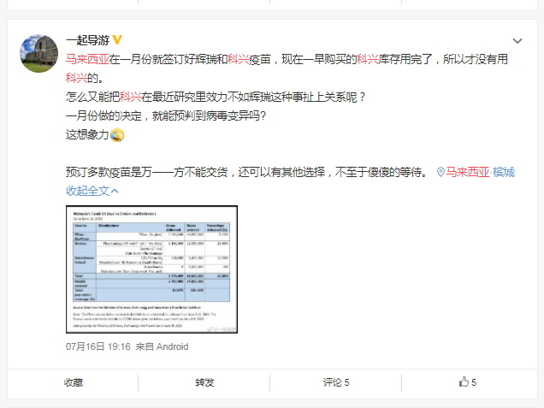Click the 来自 Android source text
The image size is (544, 408).
coord(162,346)
